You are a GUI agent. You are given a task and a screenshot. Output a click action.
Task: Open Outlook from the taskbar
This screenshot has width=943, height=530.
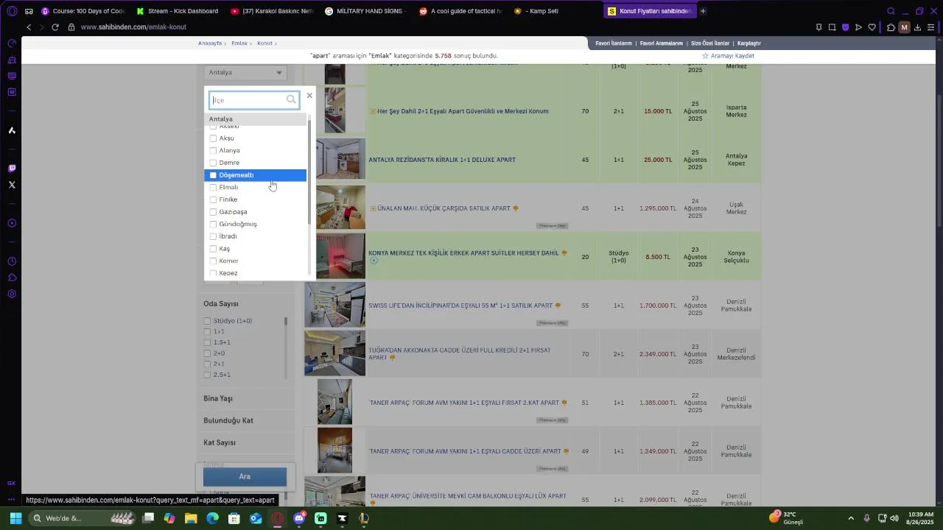[256, 518]
